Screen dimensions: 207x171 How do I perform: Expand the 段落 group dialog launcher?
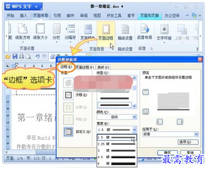pos(151,49)
